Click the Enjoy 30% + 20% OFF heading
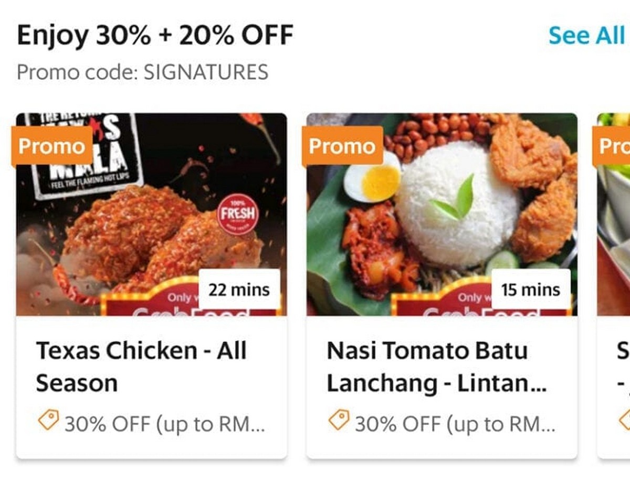The height and width of the screenshot is (482, 630). click(155, 36)
